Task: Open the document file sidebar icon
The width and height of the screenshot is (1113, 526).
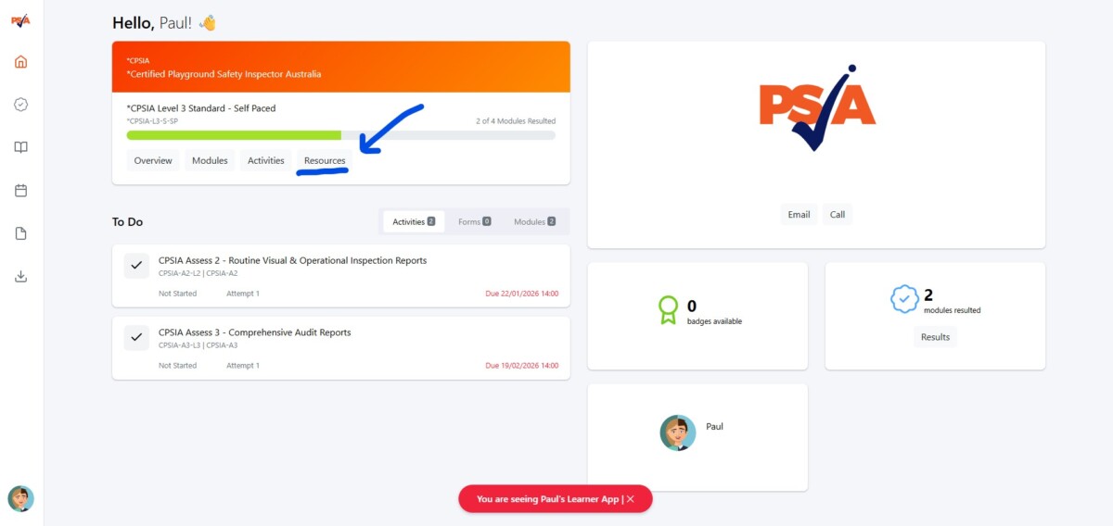Action: (20, 233)
